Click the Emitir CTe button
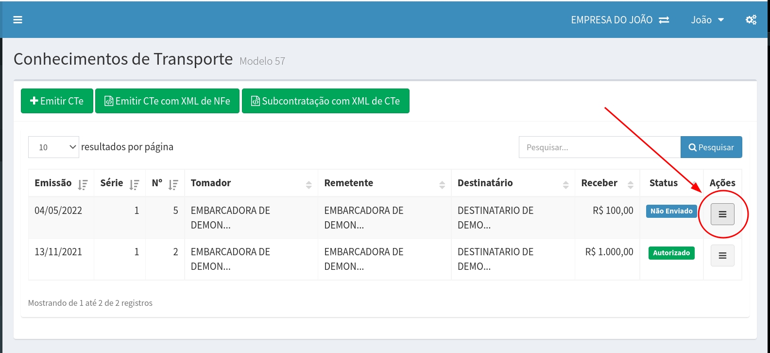 pos(57,101)
